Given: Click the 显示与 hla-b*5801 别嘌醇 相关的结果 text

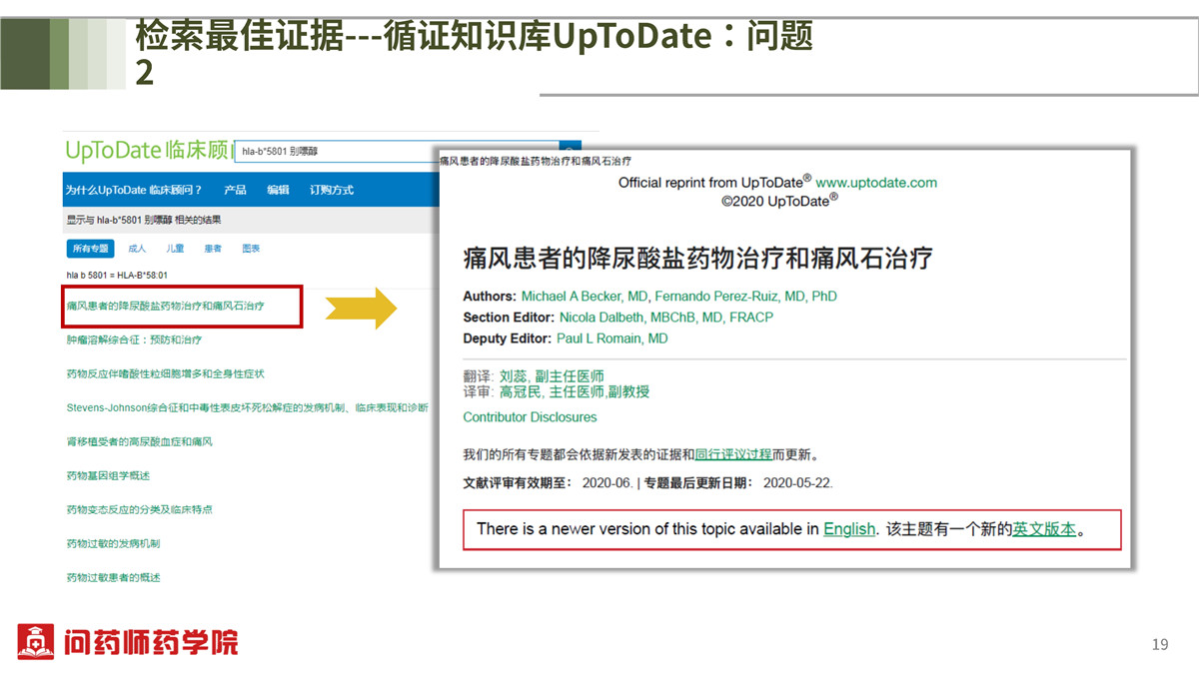Looking at the screenshot, I should [144, 220].
